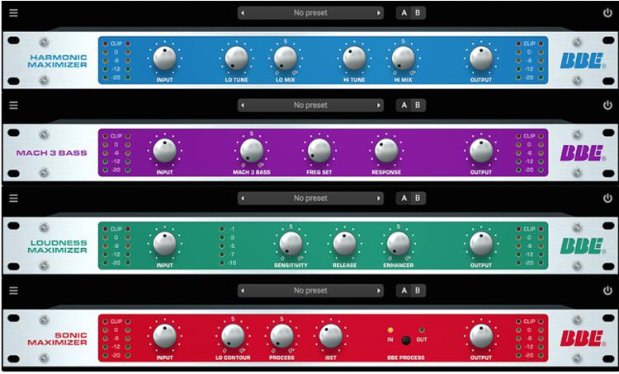Viewport: 619px width, 374px height.
Task: Select previous preset in Loudness Maximizer
Action: tap(243, 199)
